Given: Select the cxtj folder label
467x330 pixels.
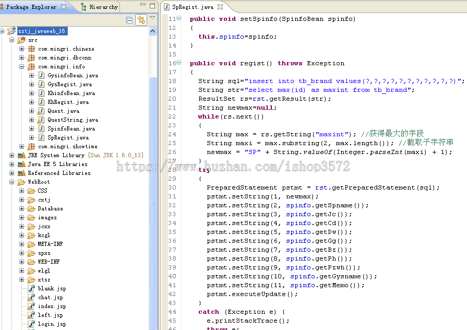Looking at the screenshot, I should (44, 200).
